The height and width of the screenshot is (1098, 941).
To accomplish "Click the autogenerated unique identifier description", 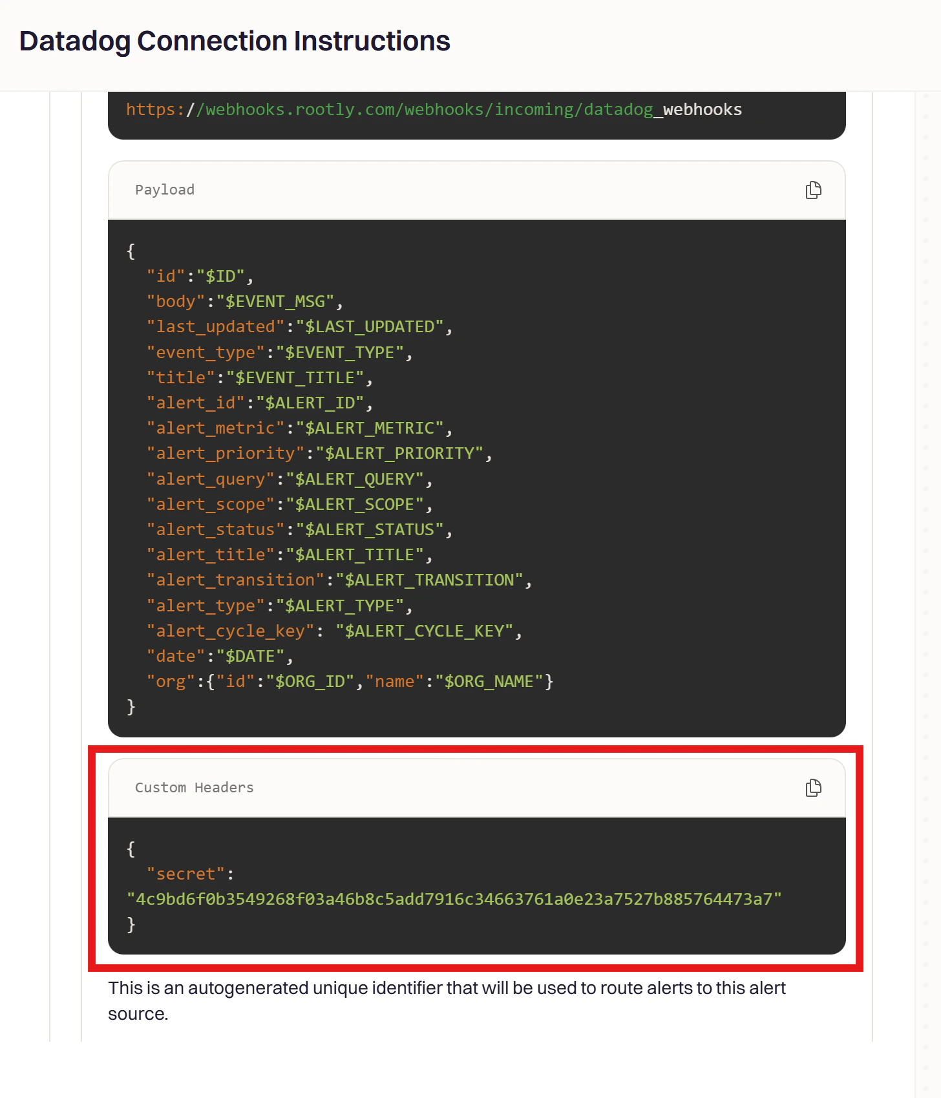I will pos(447,1000).
